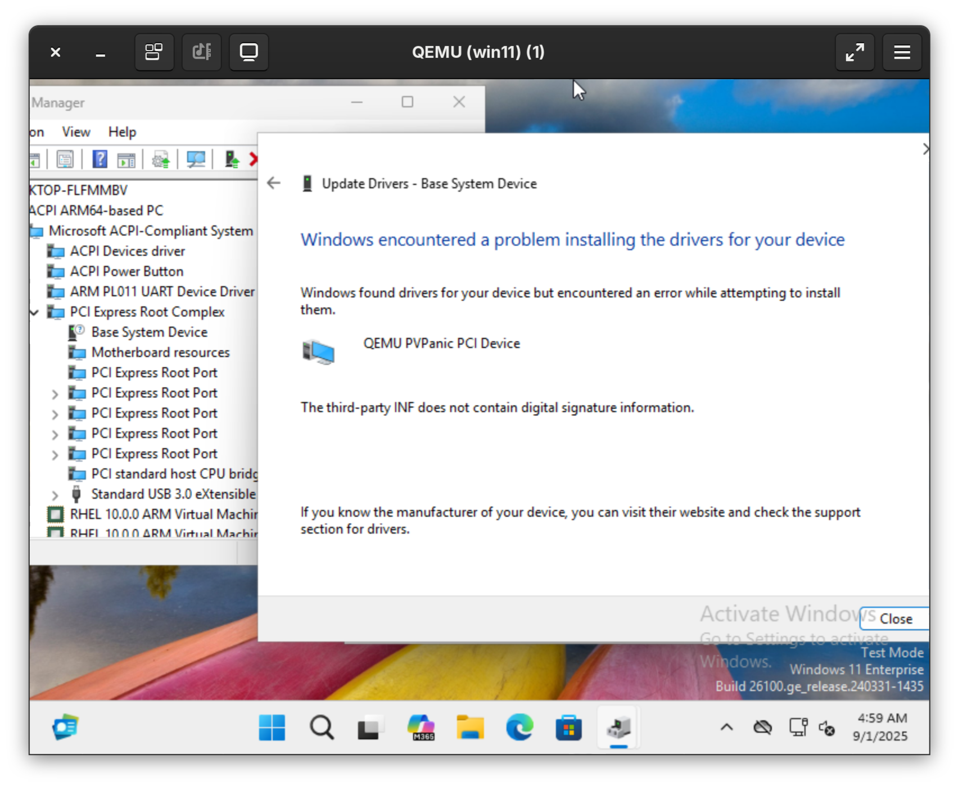Open the QEMU viewer hamburger menu
This screenshot has width=958, height=786.
(x=902, y=52)
